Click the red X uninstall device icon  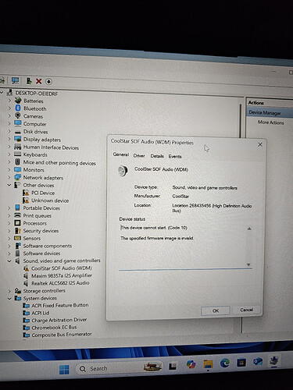[x=38, y=81]
